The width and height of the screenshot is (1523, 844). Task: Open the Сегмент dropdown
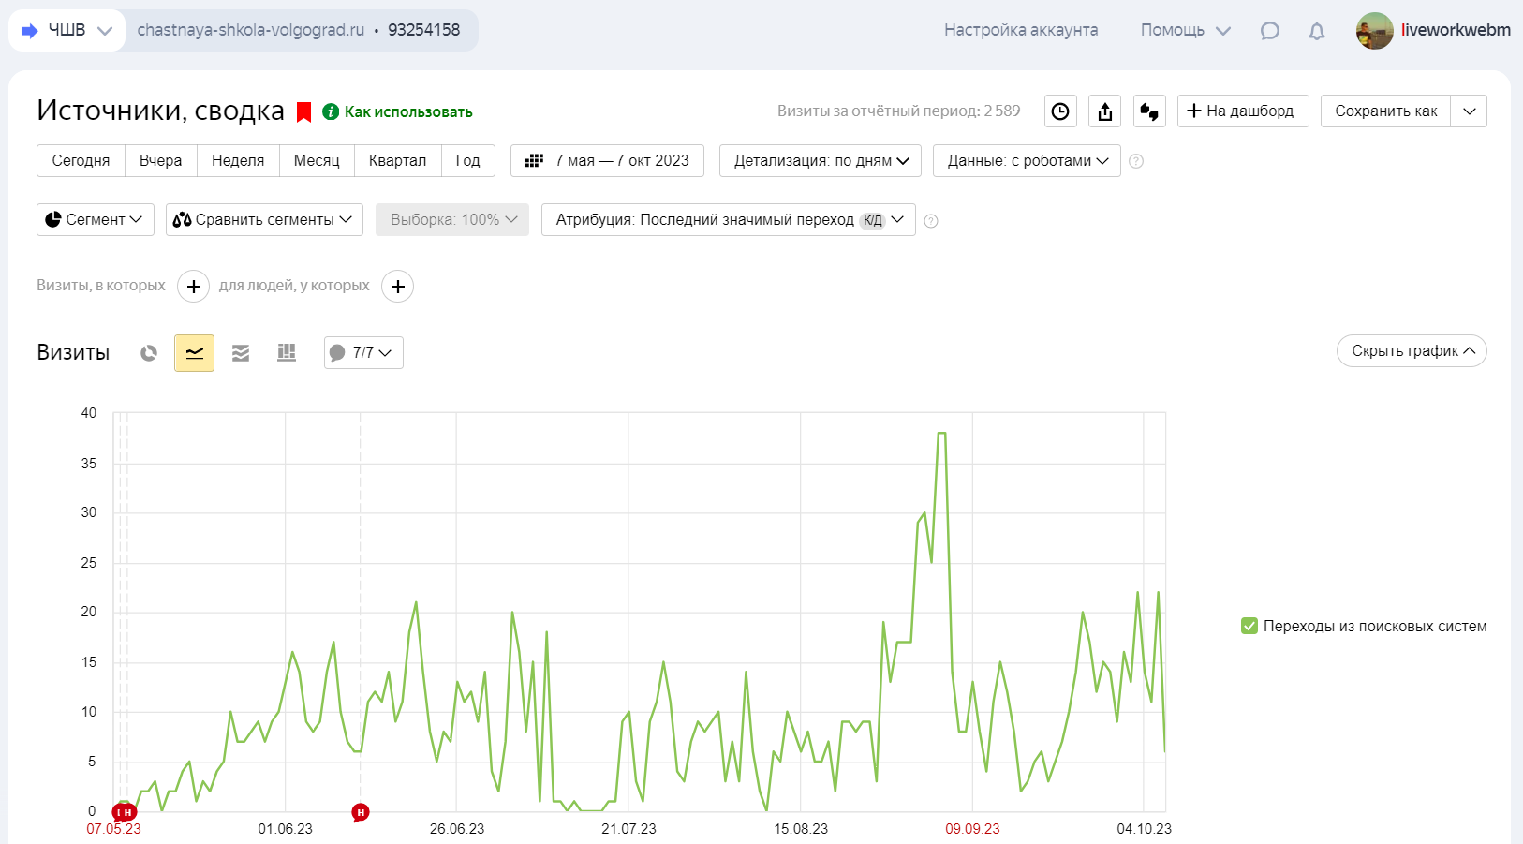96,219
